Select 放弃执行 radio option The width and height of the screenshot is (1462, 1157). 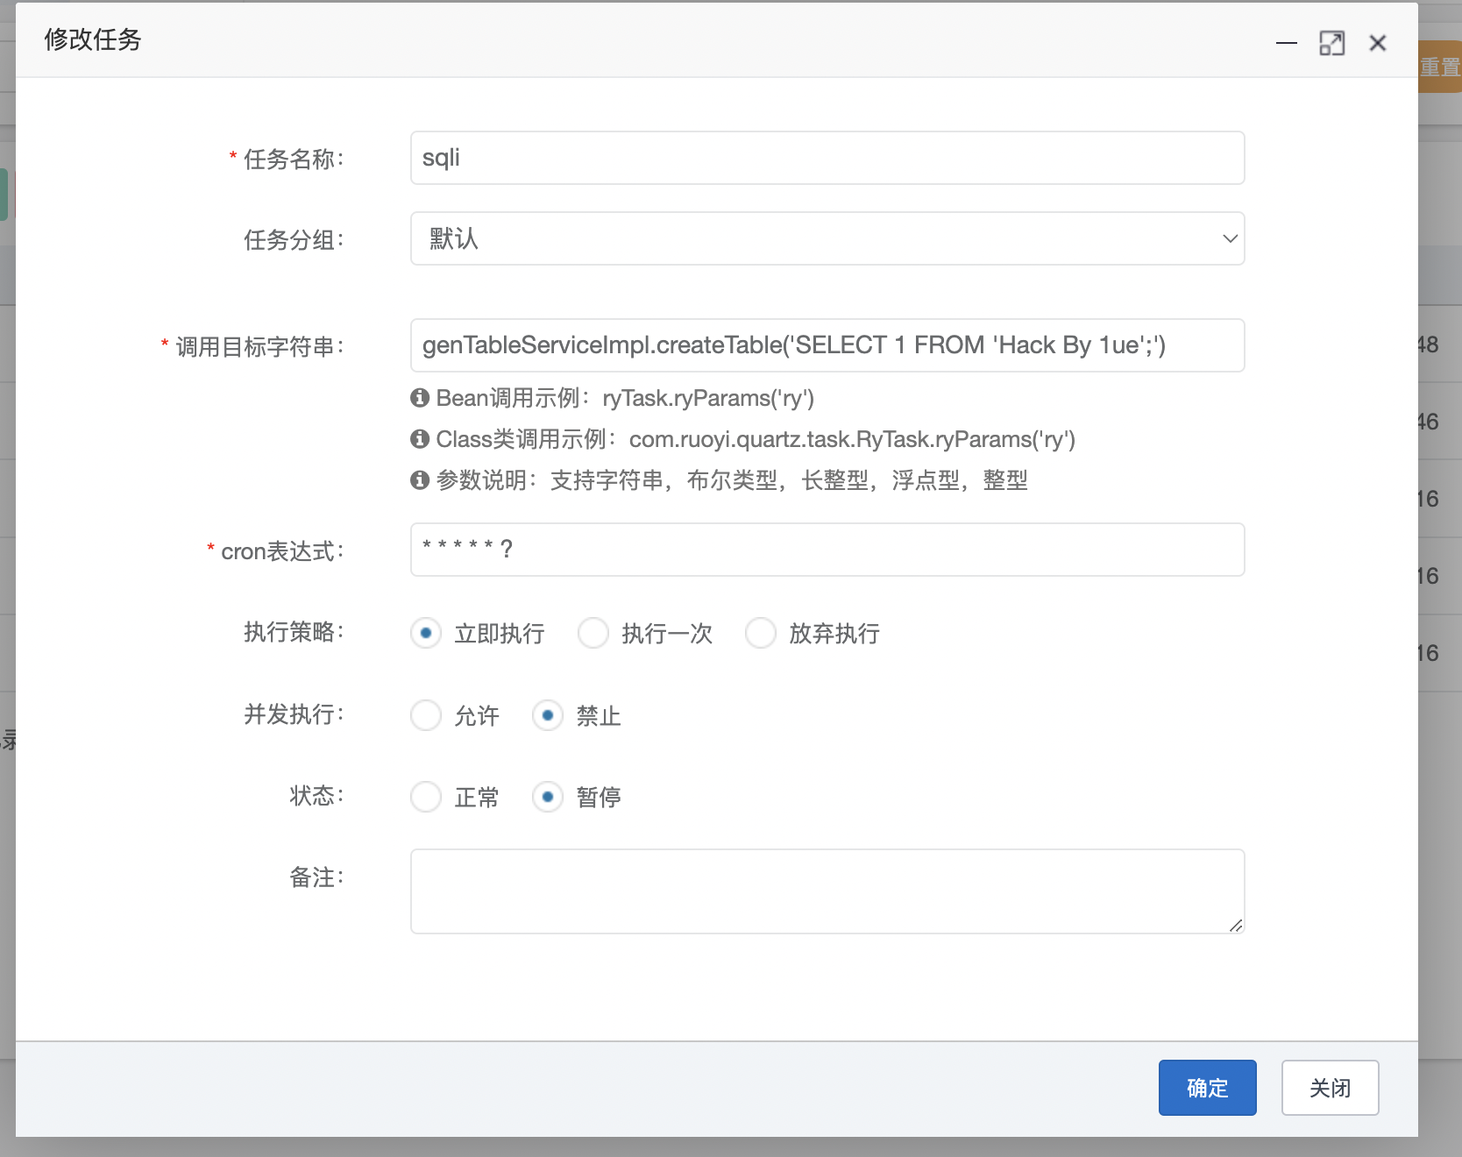[x=760, y=633]
